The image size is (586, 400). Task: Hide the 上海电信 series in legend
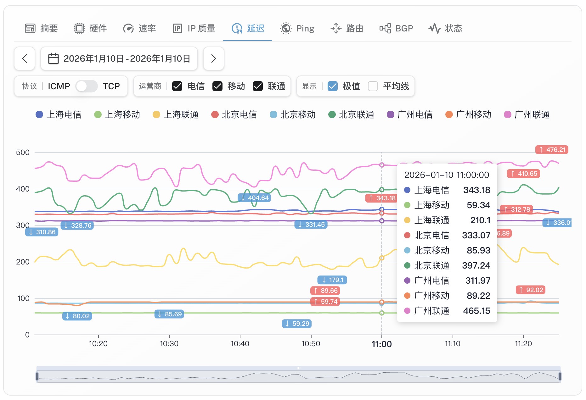click(59, 114)
